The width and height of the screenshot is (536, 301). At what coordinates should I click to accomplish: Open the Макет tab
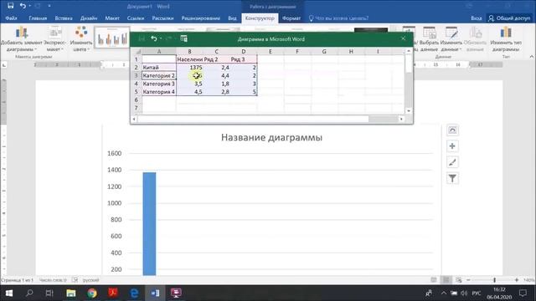tap(112, 18)
